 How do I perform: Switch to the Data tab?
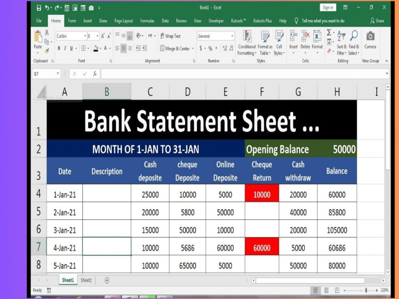(x=165, y=21)
